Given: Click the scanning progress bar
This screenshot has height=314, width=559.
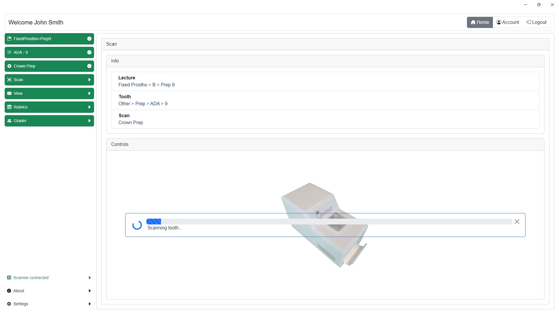Looking at the screenshot, I should [x=329, y=222].
